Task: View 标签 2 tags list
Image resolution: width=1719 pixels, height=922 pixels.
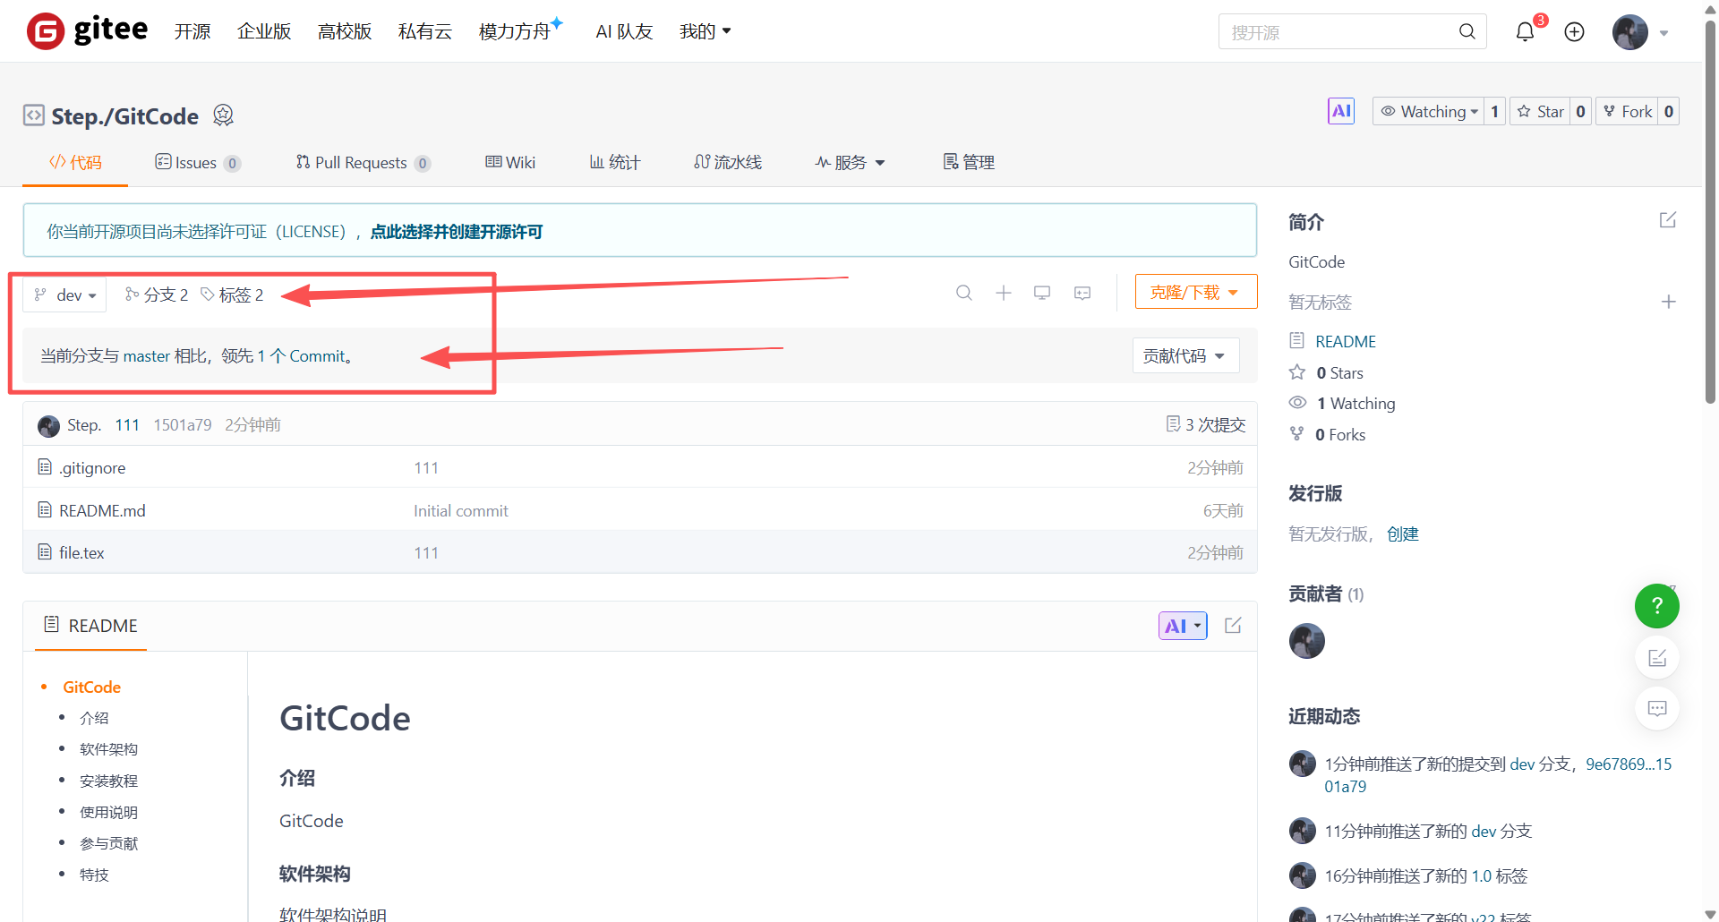Action: [232, 295]
